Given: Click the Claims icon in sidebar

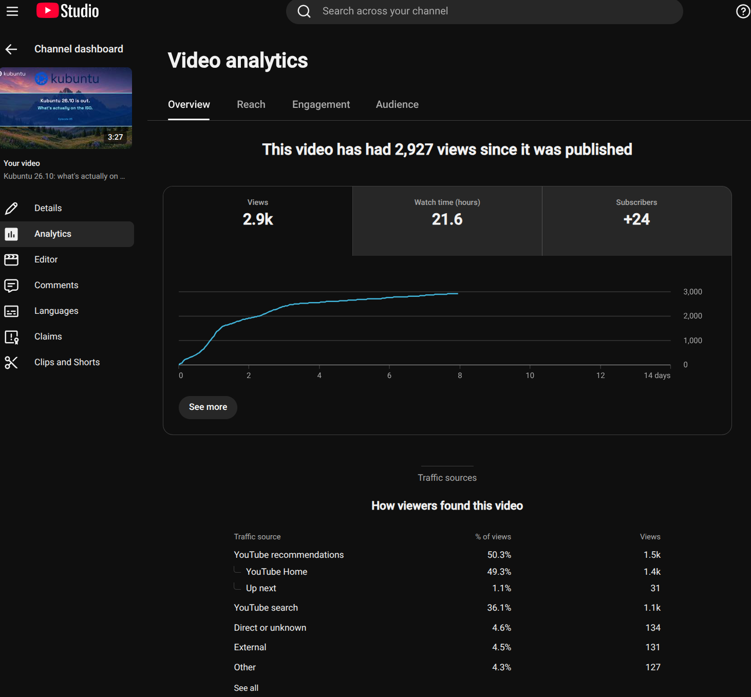Looking at the screenshot, I should click(11, 337).
